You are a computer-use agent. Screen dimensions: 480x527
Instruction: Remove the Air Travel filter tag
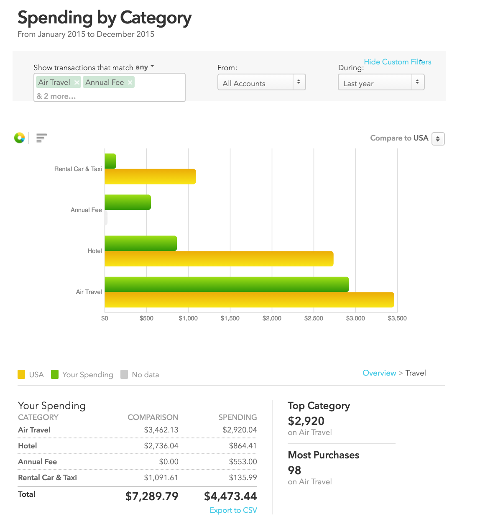[x=77, y=83]
